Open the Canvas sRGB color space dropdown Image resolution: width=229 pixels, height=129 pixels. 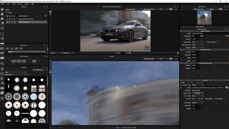coord(151,59)
